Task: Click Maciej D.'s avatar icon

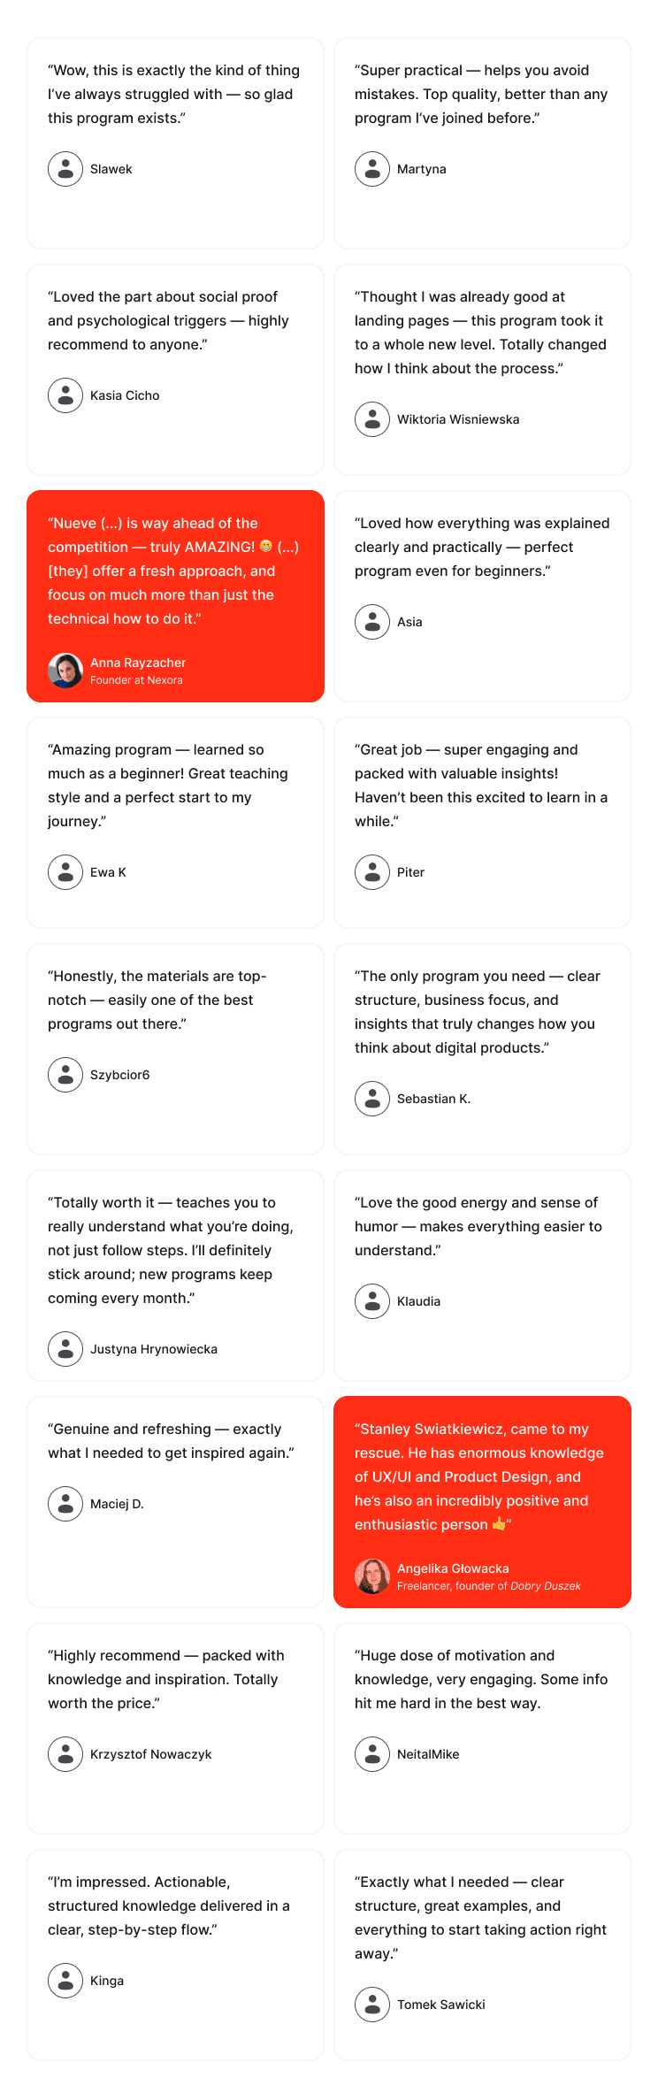Action: point(65,1504)
